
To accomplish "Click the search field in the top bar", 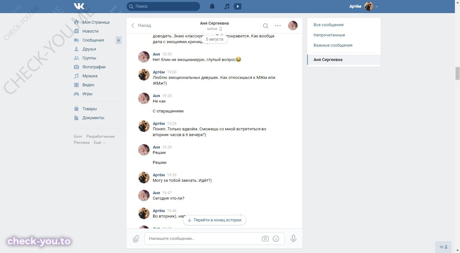I will [163, 6].
